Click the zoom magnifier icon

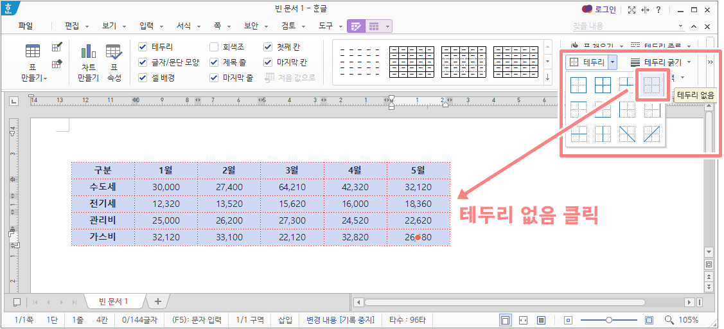tap(669, 320)
